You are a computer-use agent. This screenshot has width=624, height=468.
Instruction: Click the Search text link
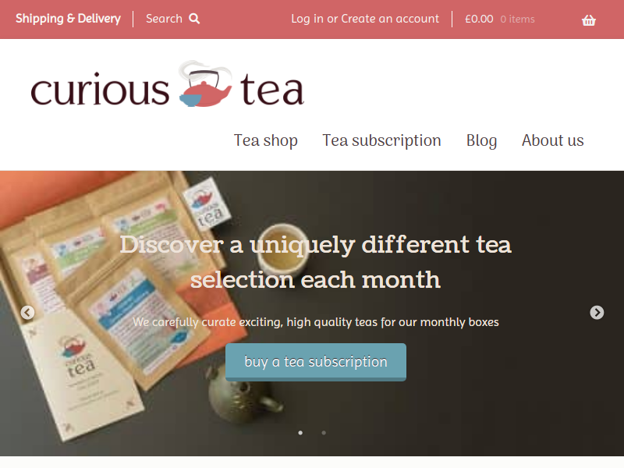point(164,19)
